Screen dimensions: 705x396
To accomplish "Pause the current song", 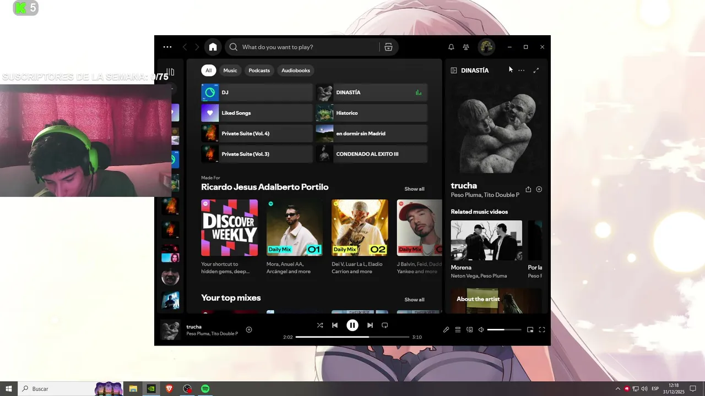I will click(352, 325).
